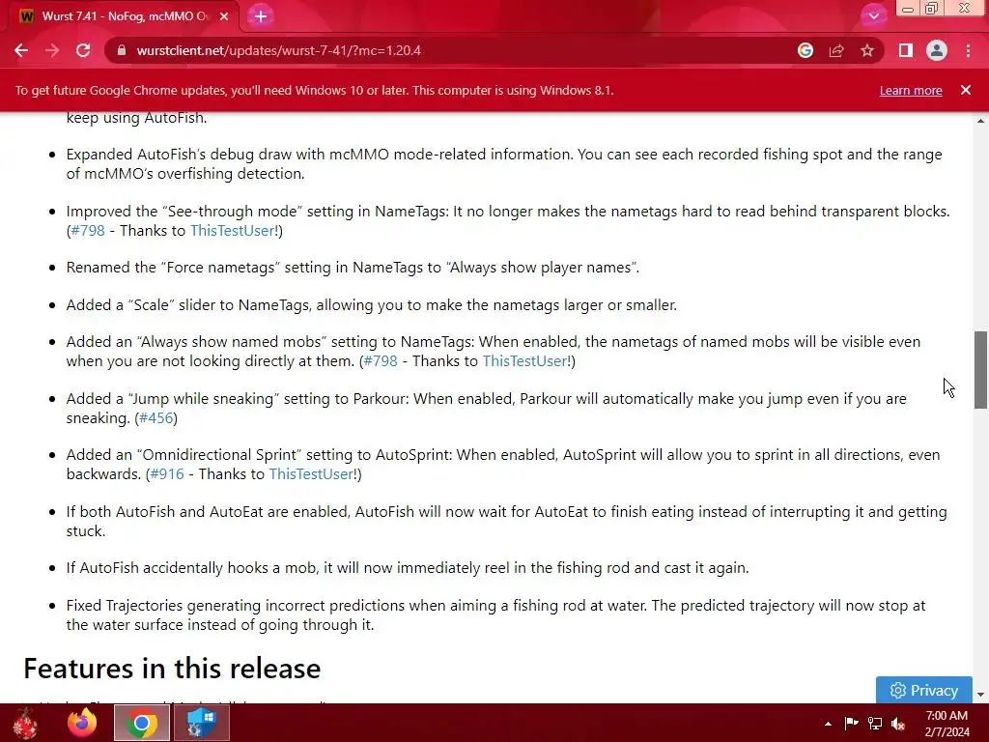Image resolution: width=989 pixels, height=742 pixels.
Task: Click the forward navigation arrow
Action: pos(52,50)
